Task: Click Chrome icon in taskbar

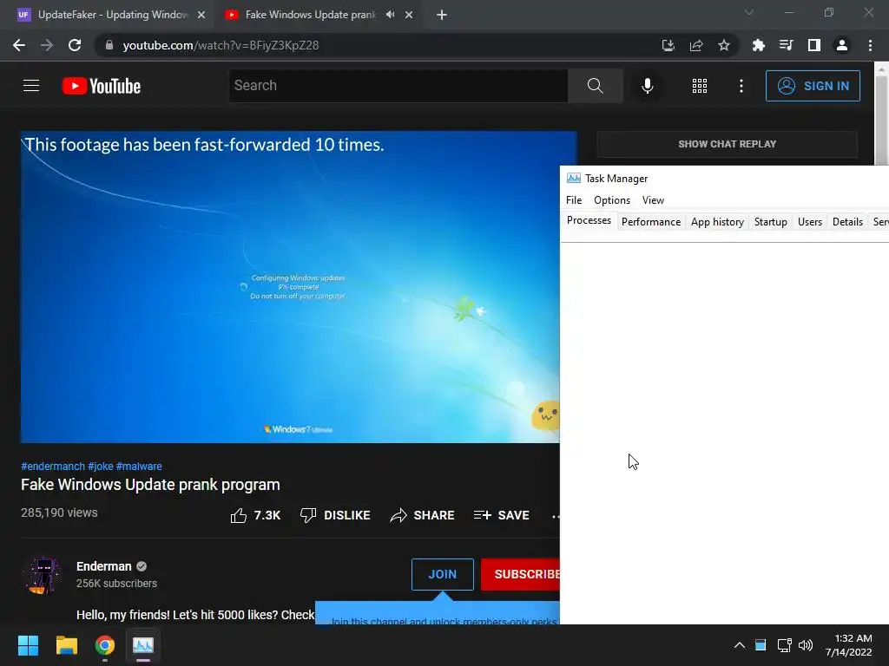Action: (105, 645)
